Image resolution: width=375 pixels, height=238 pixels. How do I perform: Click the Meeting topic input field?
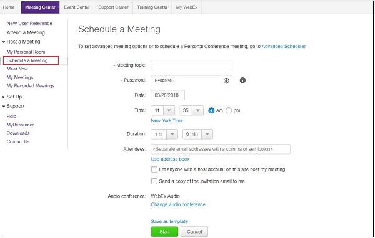[192, 65]
